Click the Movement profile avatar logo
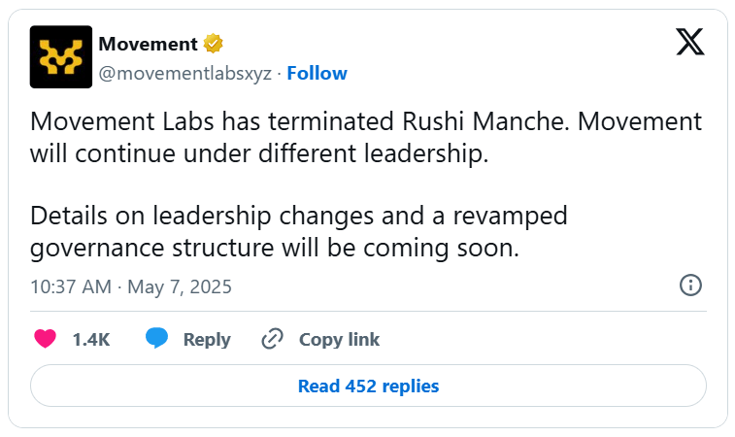The image size is (735, 437). 61,57
